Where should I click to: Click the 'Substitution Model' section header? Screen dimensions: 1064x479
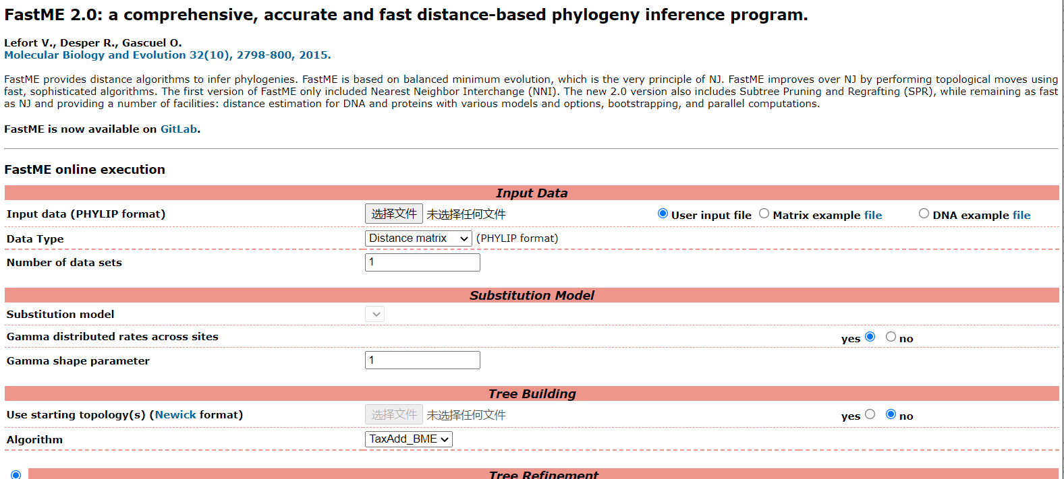pyautogui.click(x=532, y=296)
